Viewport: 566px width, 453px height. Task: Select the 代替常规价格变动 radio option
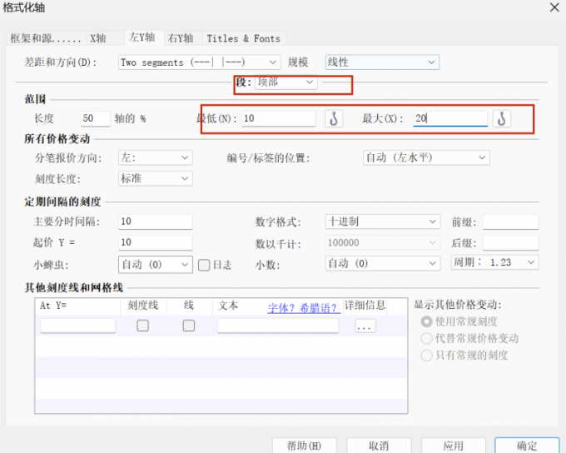(x=427, y=338)
